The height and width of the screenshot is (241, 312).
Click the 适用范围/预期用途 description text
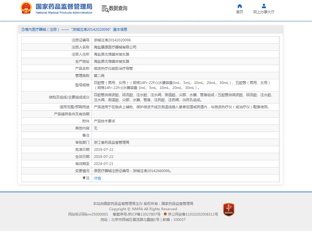[x=182, y=107]
